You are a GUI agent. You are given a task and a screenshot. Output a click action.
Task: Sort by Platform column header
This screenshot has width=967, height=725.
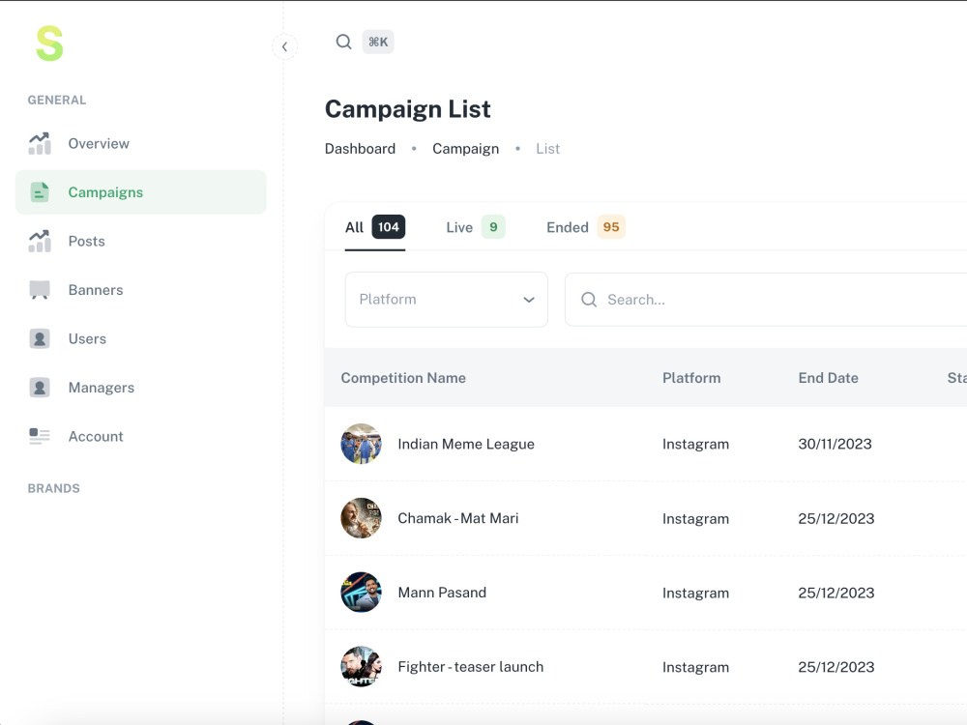pos(691,378)
